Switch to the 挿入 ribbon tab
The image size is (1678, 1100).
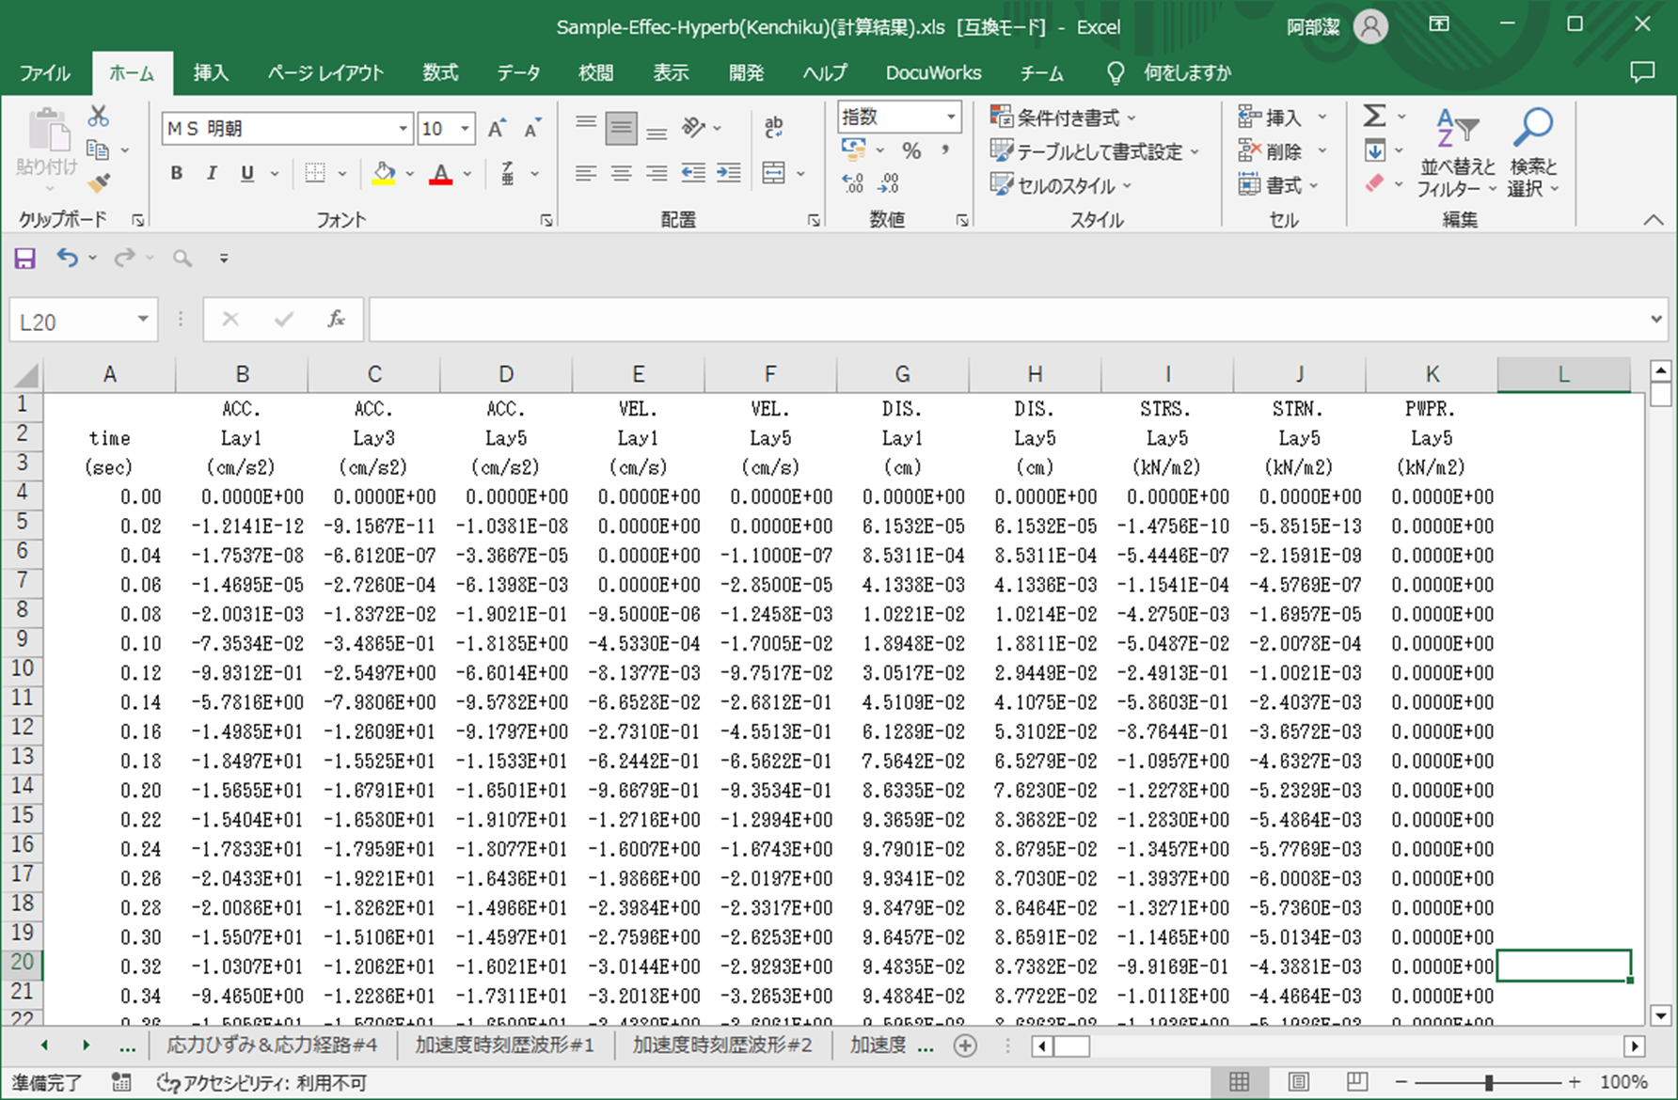(211, 72)
